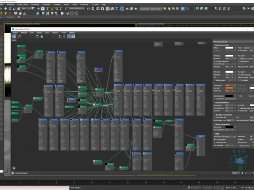This screenshot has height=190, width=254.
Task: Toggle the Parameter Editor icon in Slate toolbar
Action: tap(73, 36)
